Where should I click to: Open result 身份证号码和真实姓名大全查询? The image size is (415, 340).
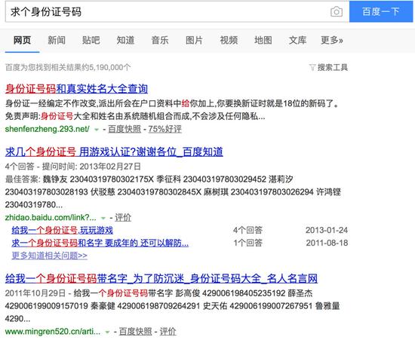(x=76, y=88)
